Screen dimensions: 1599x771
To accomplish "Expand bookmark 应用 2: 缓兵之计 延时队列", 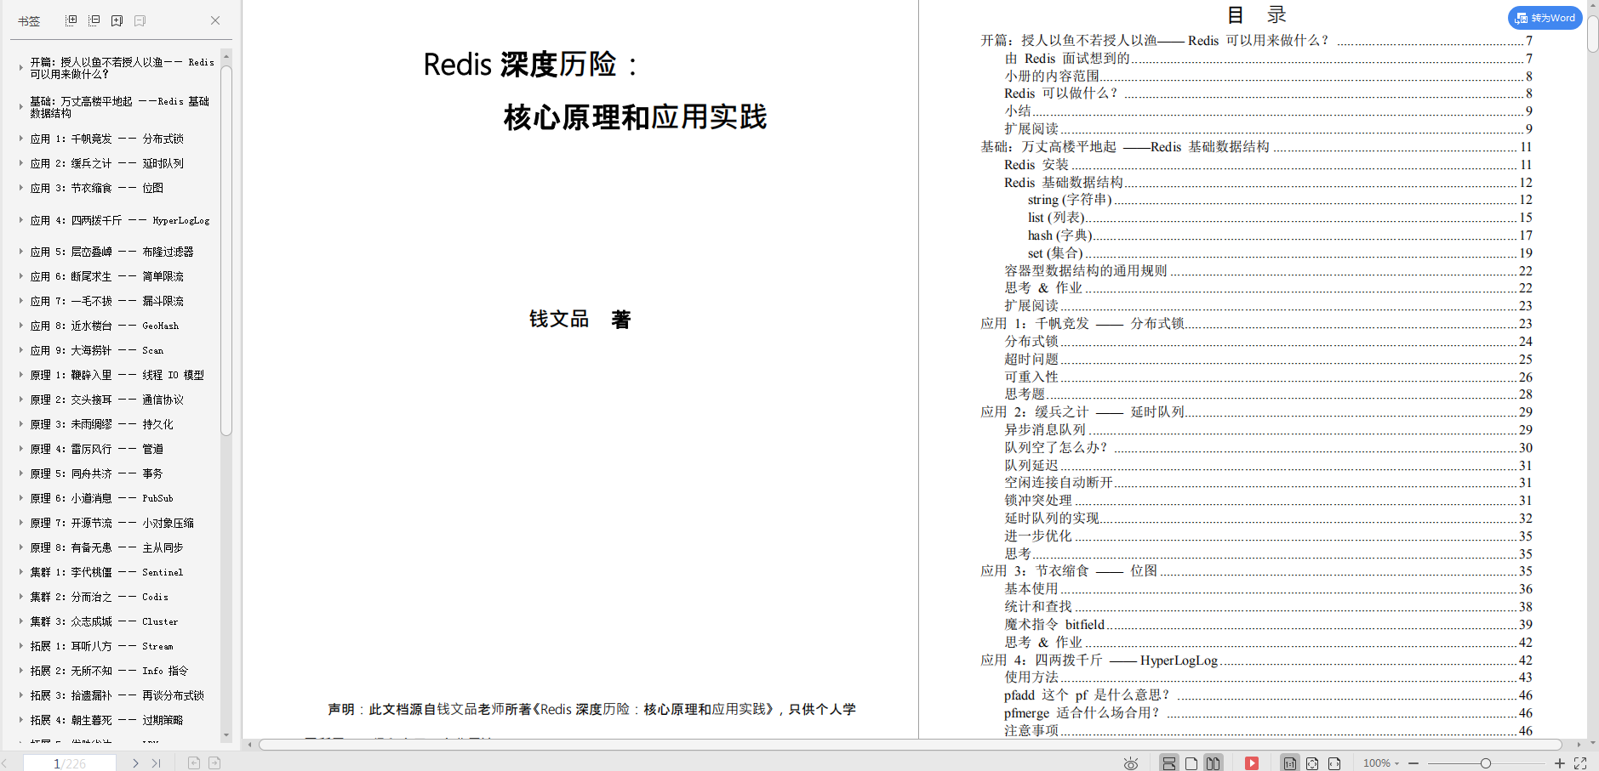I will 20,162.
